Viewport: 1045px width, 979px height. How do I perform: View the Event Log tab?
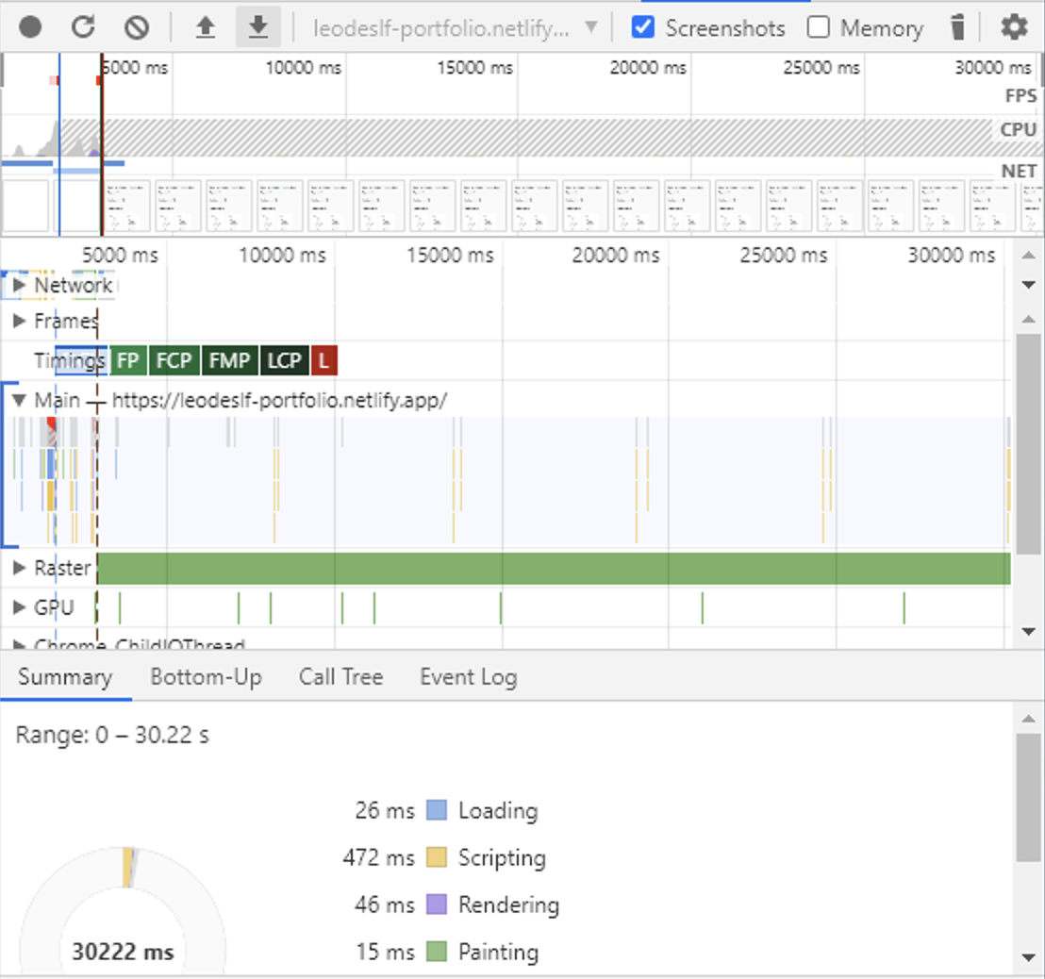(x=468, y=676)
